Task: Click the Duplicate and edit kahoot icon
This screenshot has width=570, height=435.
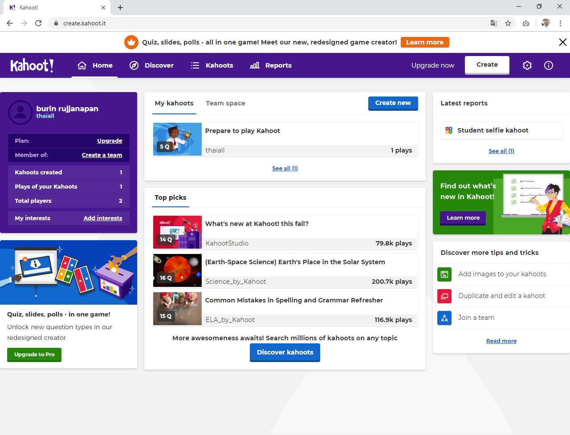Action: click(x=444, y=296)
